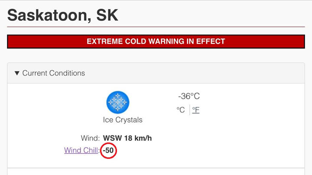Click the Ice Crystals weather icon
Screen dimensions: 312x175
117,103
